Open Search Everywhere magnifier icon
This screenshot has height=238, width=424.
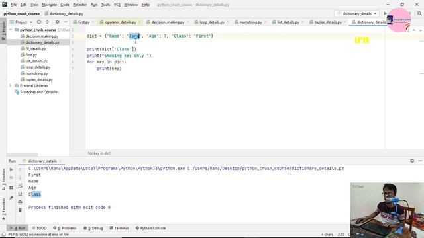tap(419, 13)
